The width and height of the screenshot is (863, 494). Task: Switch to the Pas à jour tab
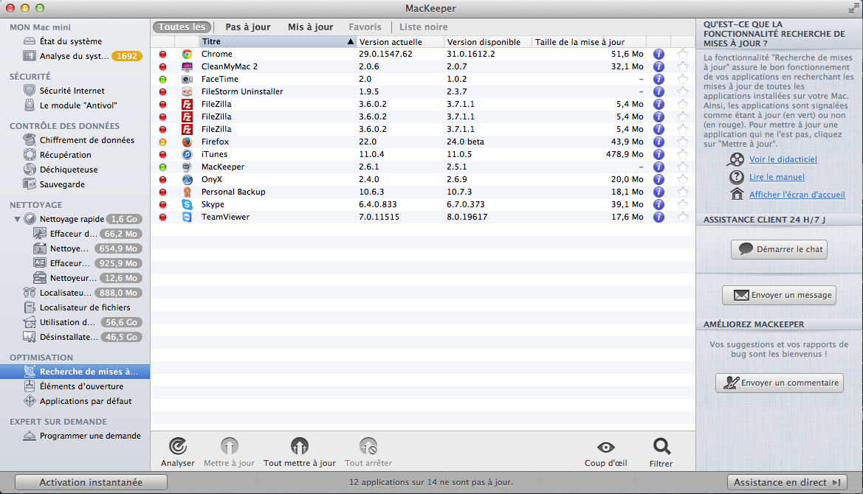[247, 27]
